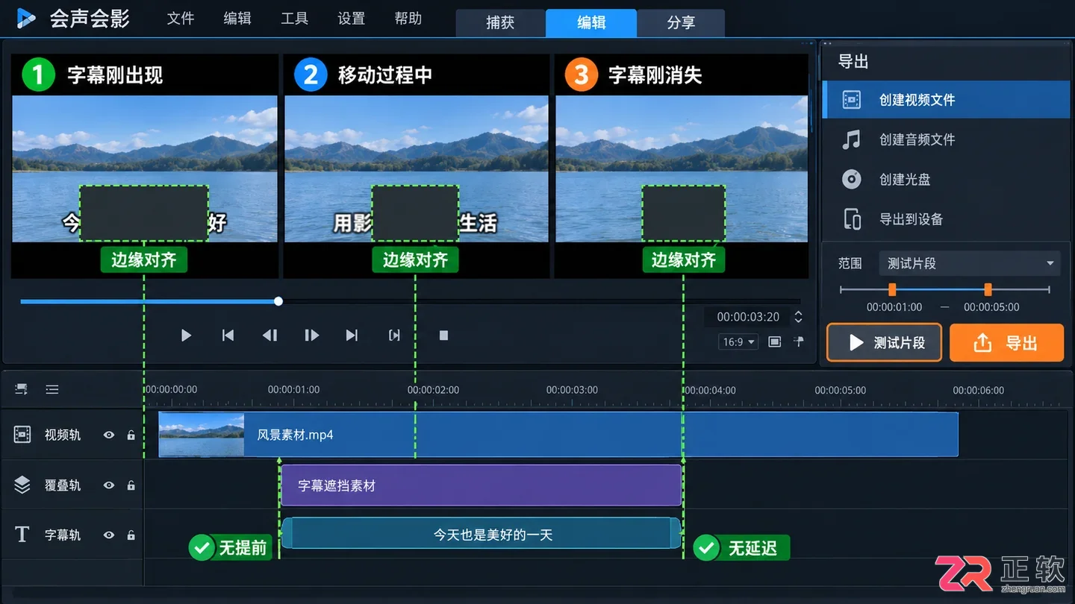Step back one frame
Image resolution: width=1075 pixels, height=604 pixels.
(269, 336)
